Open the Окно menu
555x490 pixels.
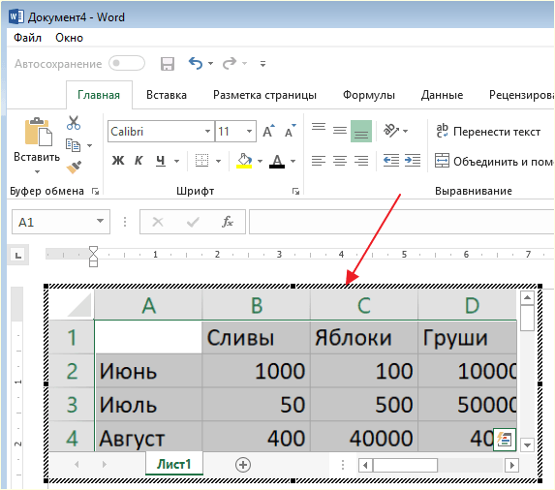pyautogui.click(x=69, y=38)
